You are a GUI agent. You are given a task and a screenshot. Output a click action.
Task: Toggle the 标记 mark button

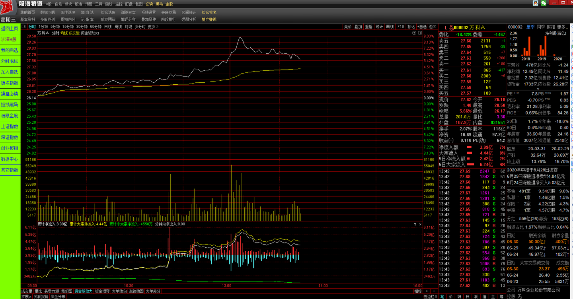411,27
